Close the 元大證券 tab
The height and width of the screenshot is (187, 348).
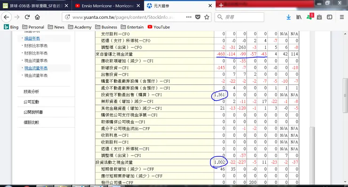210,6
